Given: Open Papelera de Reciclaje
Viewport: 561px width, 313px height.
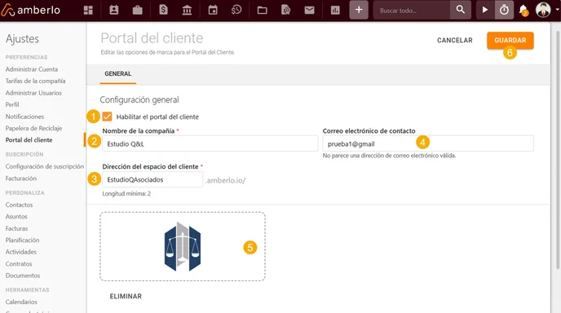Looking at the screenshot, I should click(33, 128).
